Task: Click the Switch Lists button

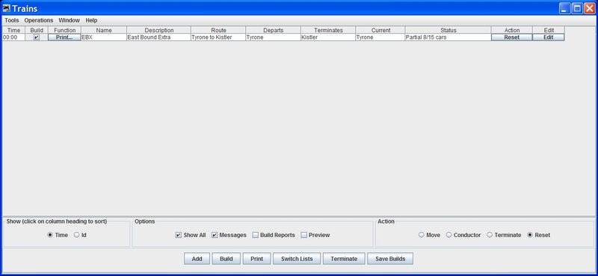Action: (x=297, y=259)
